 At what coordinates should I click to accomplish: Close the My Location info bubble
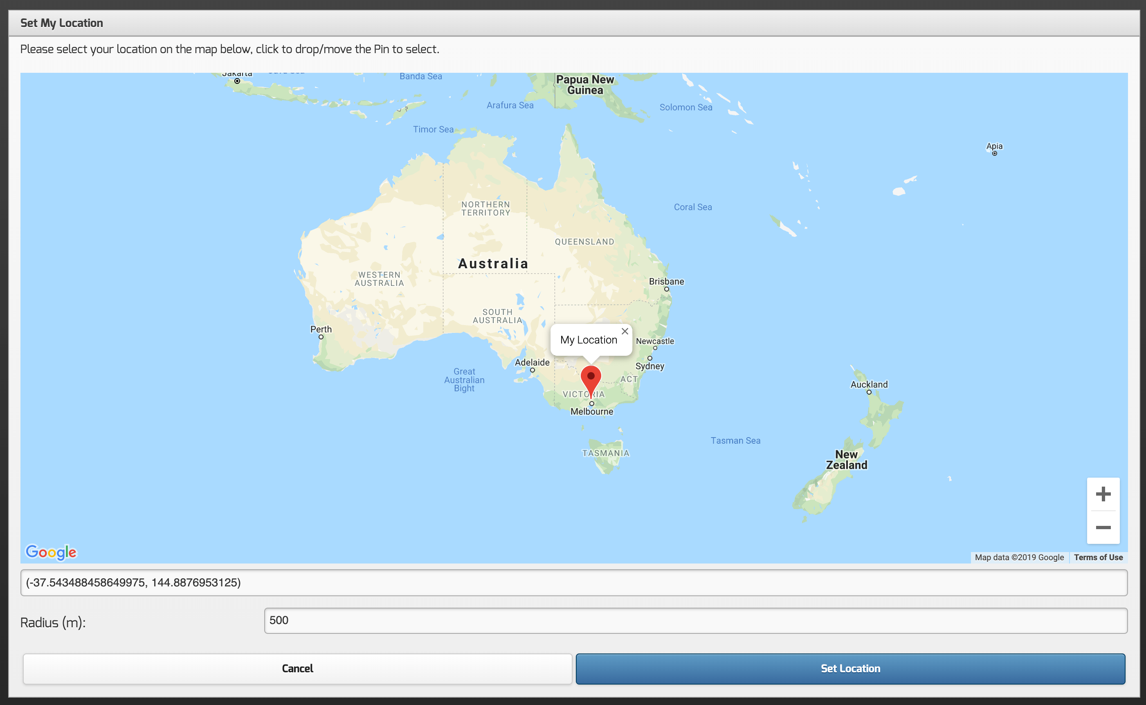coord(625,331)
